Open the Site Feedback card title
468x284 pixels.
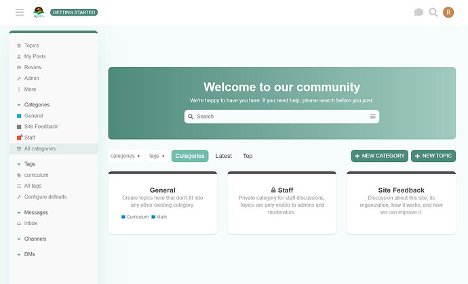(401, 190)
